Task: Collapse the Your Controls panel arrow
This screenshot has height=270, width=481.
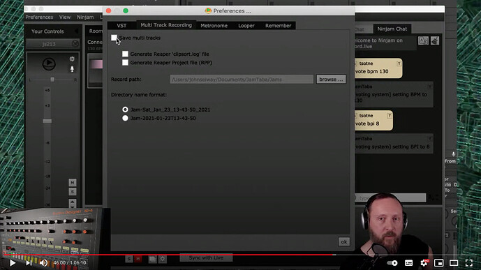Action: coord(76,31)
